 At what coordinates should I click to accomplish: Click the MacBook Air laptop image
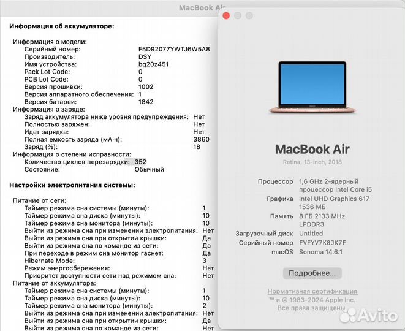coord(312,87)
